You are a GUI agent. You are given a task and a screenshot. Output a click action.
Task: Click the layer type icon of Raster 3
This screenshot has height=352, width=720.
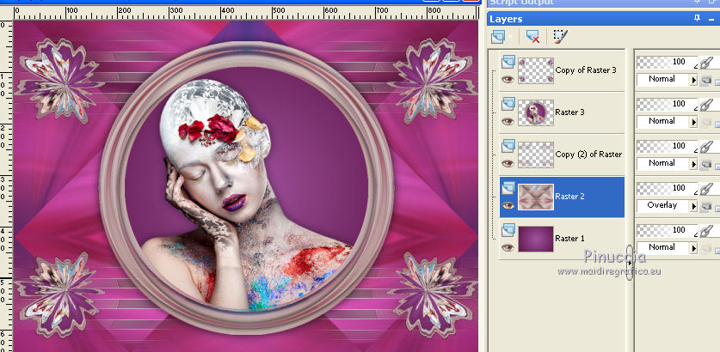tap(508, 104)
